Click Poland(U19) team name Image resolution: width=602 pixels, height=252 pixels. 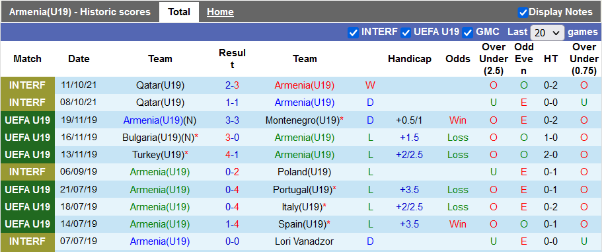(305, 172)
